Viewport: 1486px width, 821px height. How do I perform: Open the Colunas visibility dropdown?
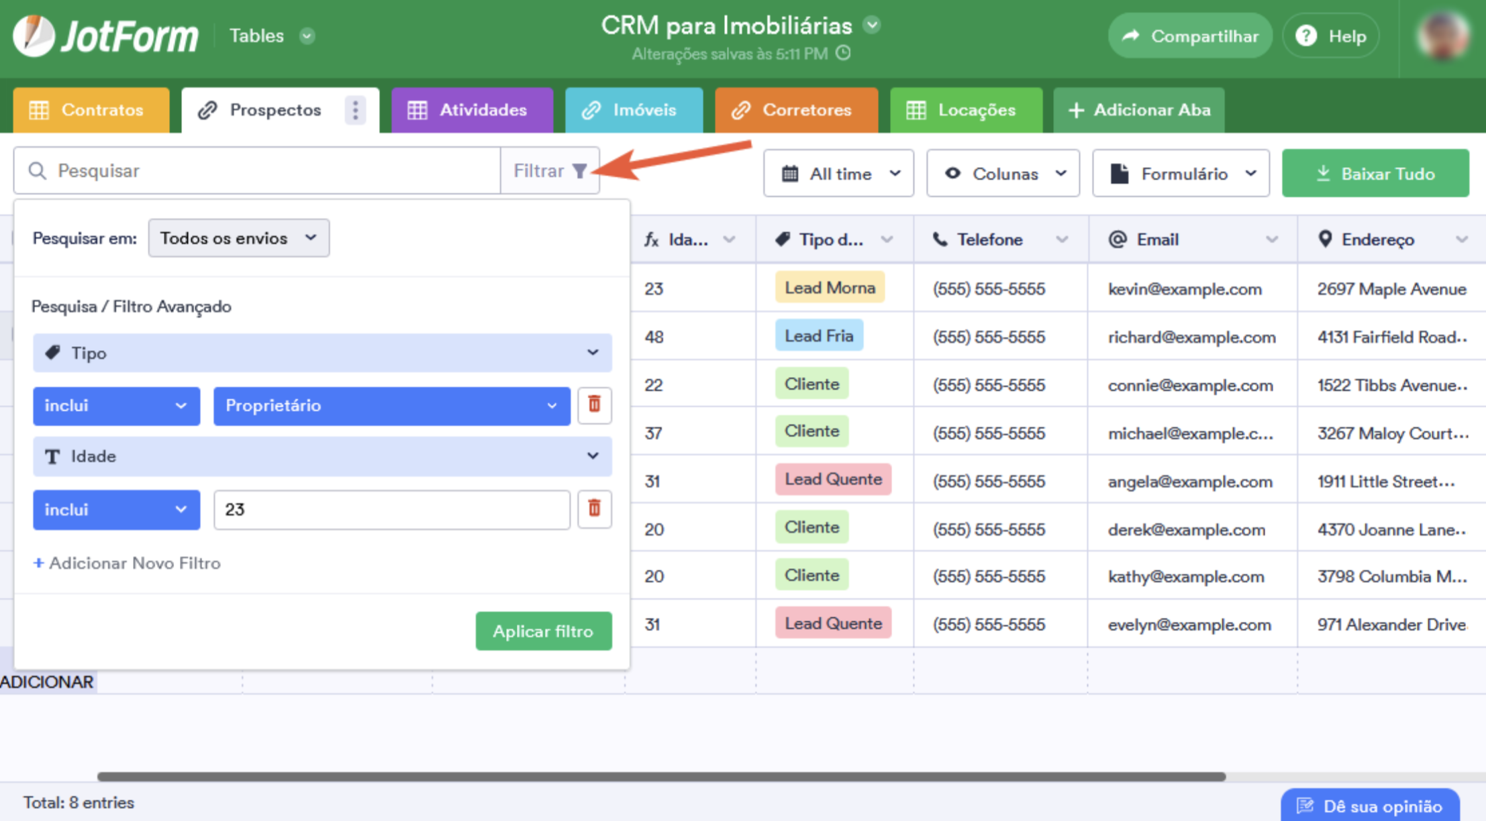(x=1003, y=174)
